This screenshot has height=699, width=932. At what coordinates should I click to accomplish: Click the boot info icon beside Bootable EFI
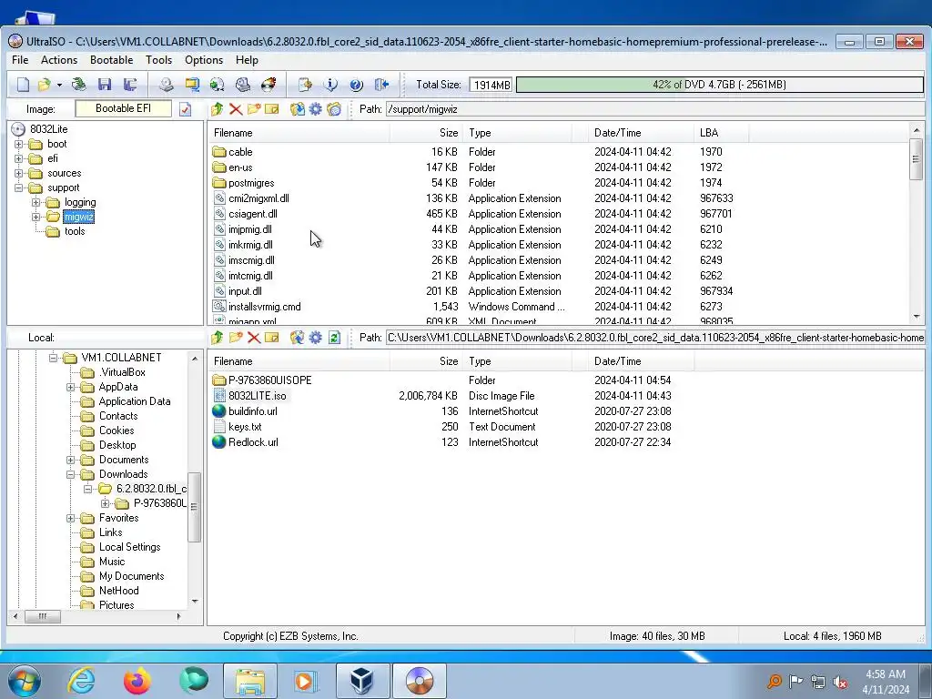186,109
